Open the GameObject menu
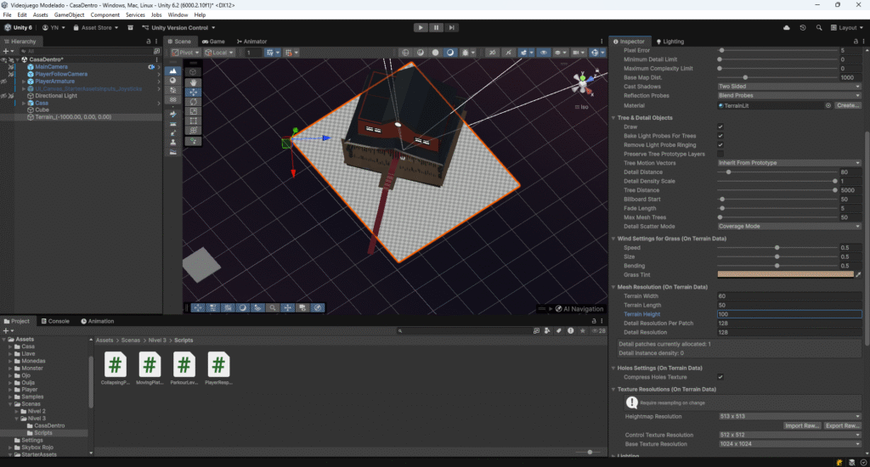 69,15
